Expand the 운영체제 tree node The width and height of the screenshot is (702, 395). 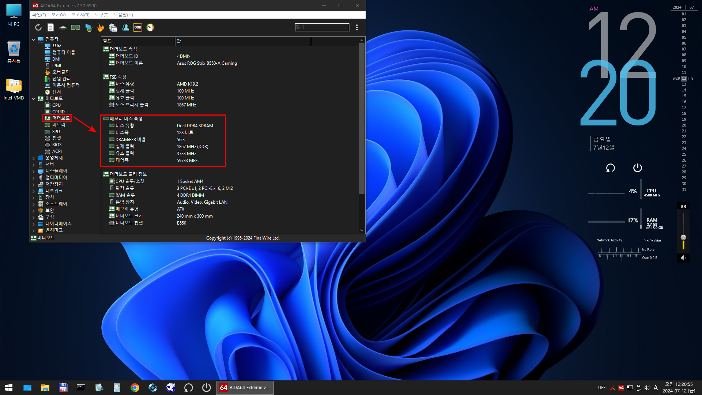click(33, 158)
